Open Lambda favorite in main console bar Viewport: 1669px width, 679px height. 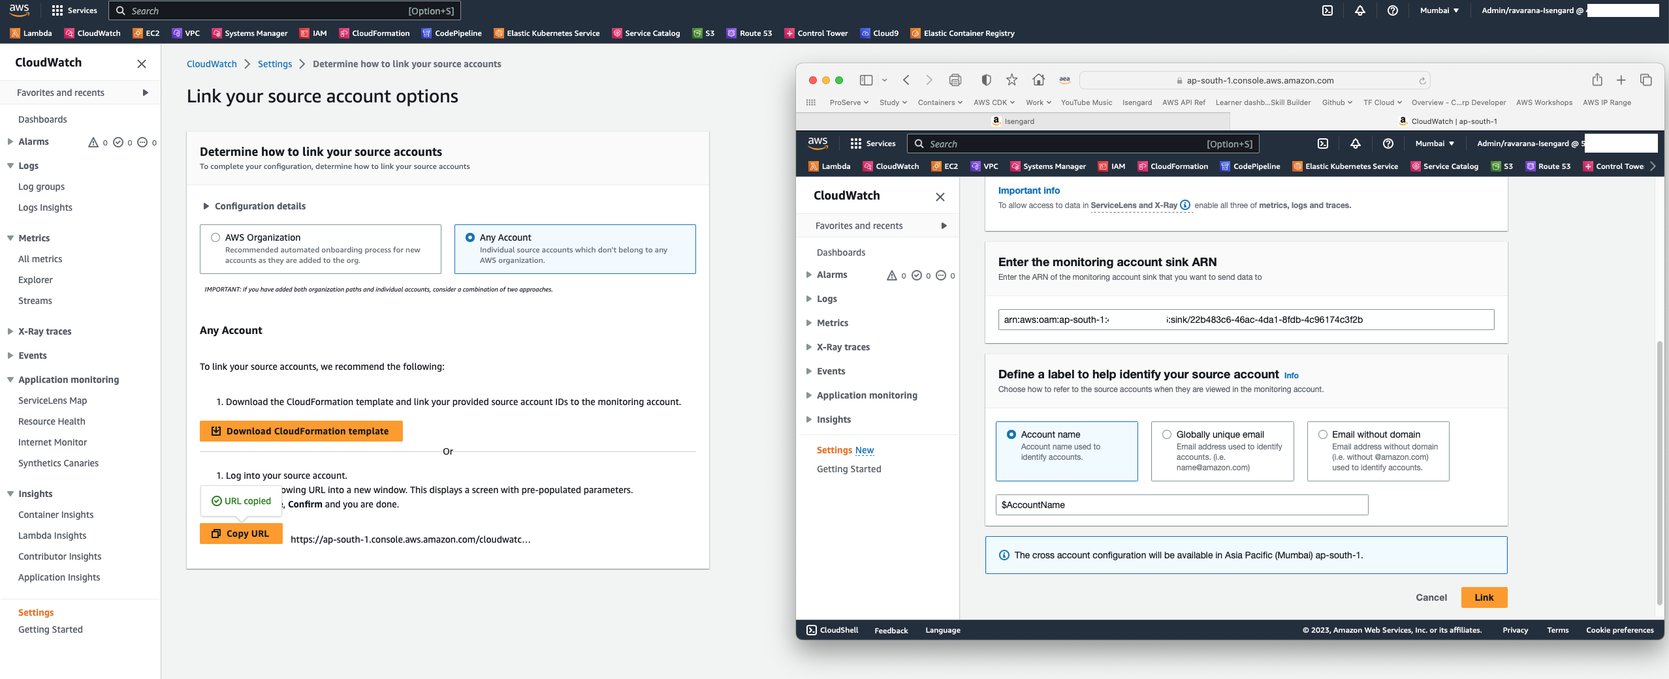[31, 33]
